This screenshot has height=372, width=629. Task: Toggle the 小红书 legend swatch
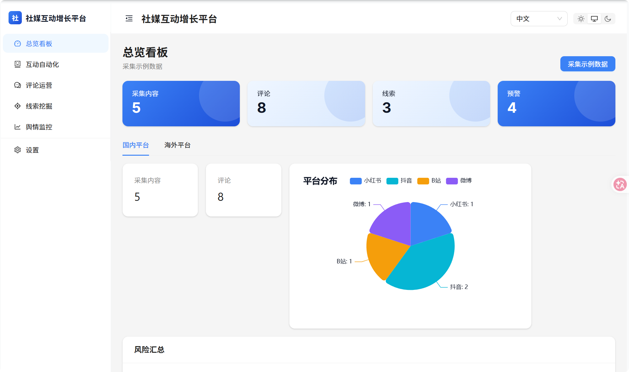point(356,181)
